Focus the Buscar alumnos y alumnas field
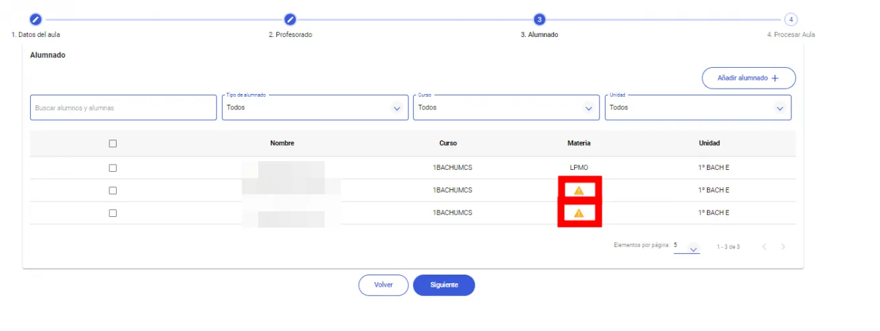The height and width of the screenshot is (331, 880). point(123,108)
